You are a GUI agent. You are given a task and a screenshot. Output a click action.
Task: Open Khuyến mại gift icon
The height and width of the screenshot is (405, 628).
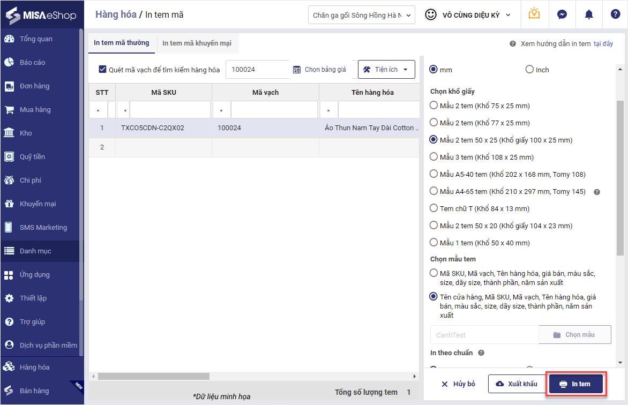pyautogui.click(x=9, y=204)
